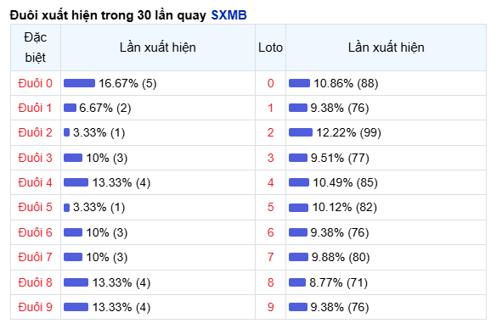Click the Loto 8 bar showing 8.77%
491x329 pixels.
click(x=297, y=282)
